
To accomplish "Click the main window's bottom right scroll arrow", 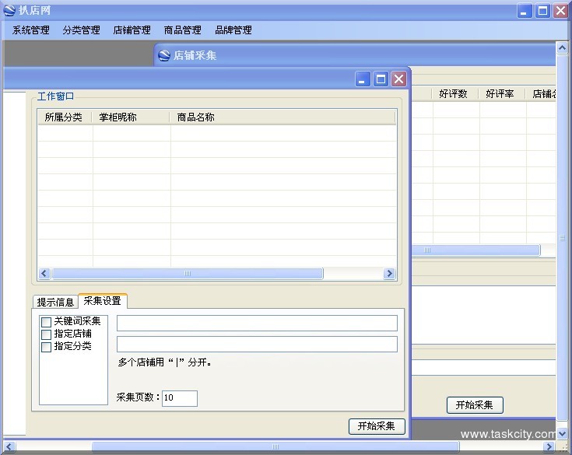I will 549,446.
